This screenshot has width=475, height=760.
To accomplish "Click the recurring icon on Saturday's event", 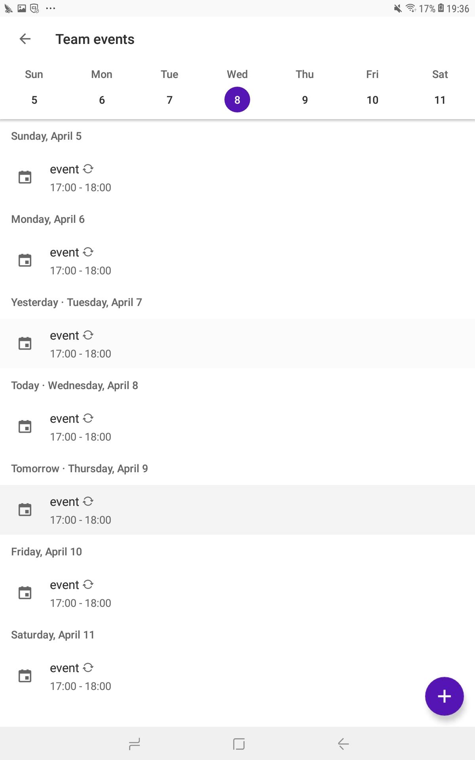I will click(x=88, y=668).
